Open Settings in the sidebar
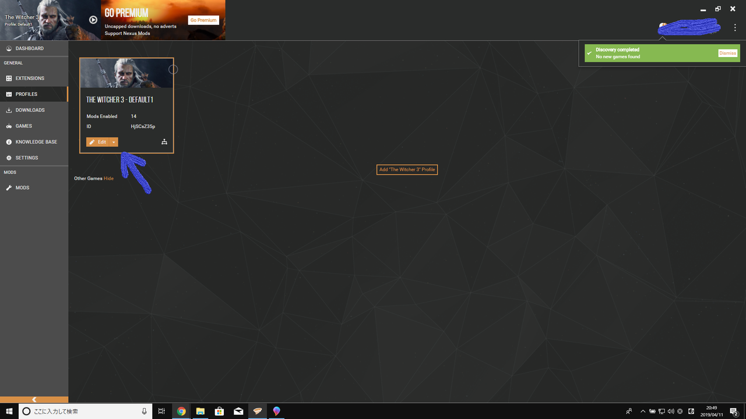 tap(34, 158)
